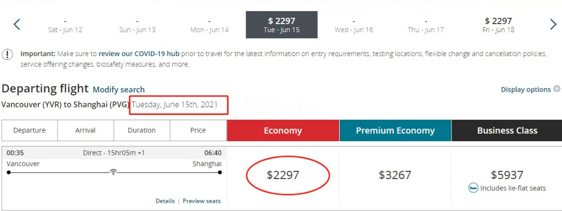Open flight Details link

[165, 201]
